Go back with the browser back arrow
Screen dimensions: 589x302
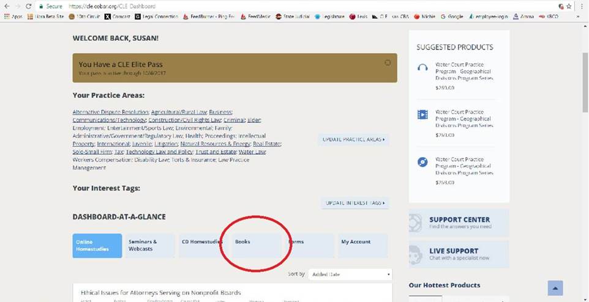(6, 6)
